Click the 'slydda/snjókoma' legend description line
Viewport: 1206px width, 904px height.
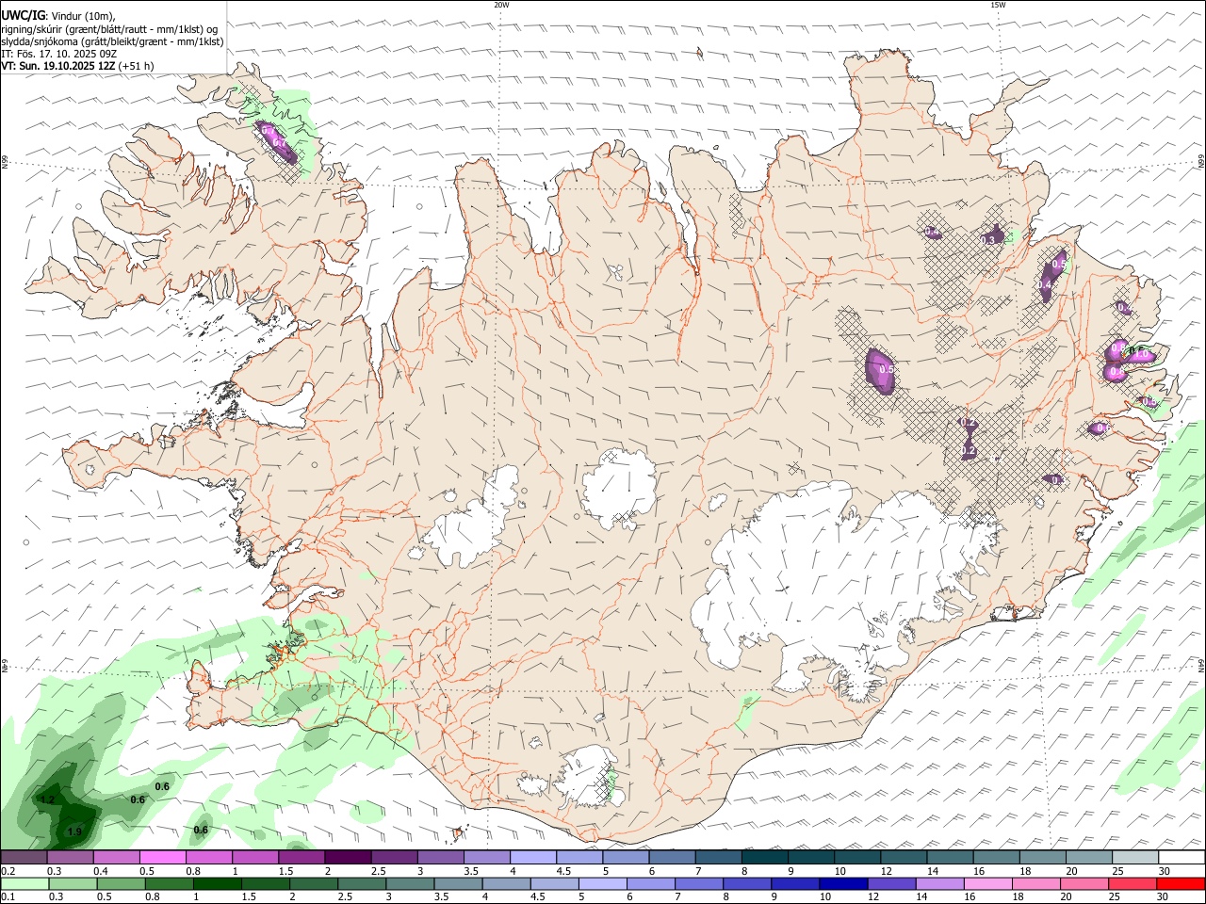(112, 41)
